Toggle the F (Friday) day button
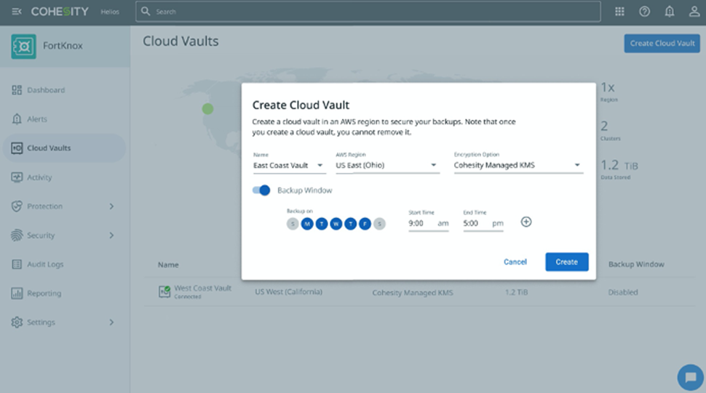The image size is (706, 393). pos(365,224)
